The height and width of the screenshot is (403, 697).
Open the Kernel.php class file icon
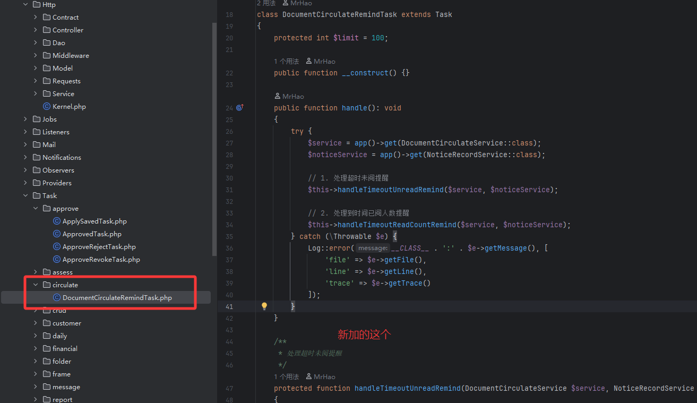click(x=47, y=107)
